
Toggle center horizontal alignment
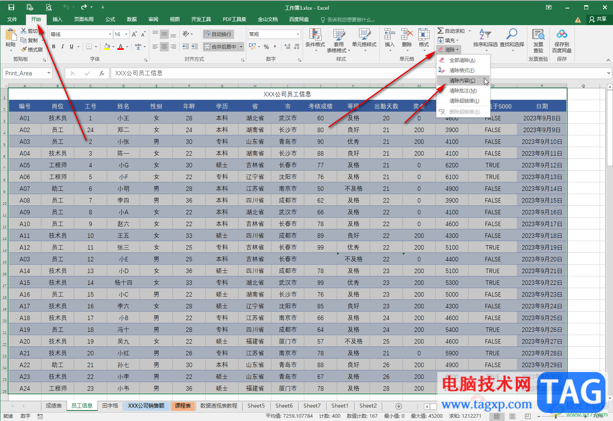[164, 47]
